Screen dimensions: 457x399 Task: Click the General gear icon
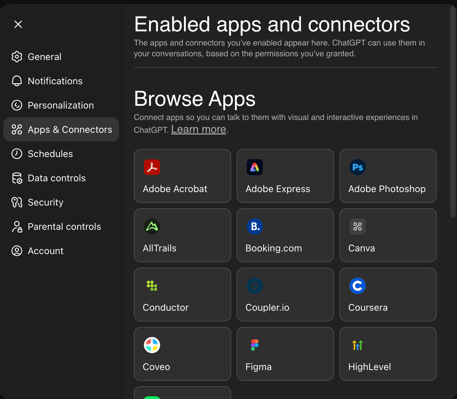point(17,57)
